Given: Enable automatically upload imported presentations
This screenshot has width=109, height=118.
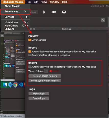Looking at the screenshot, I should (29, 67).
